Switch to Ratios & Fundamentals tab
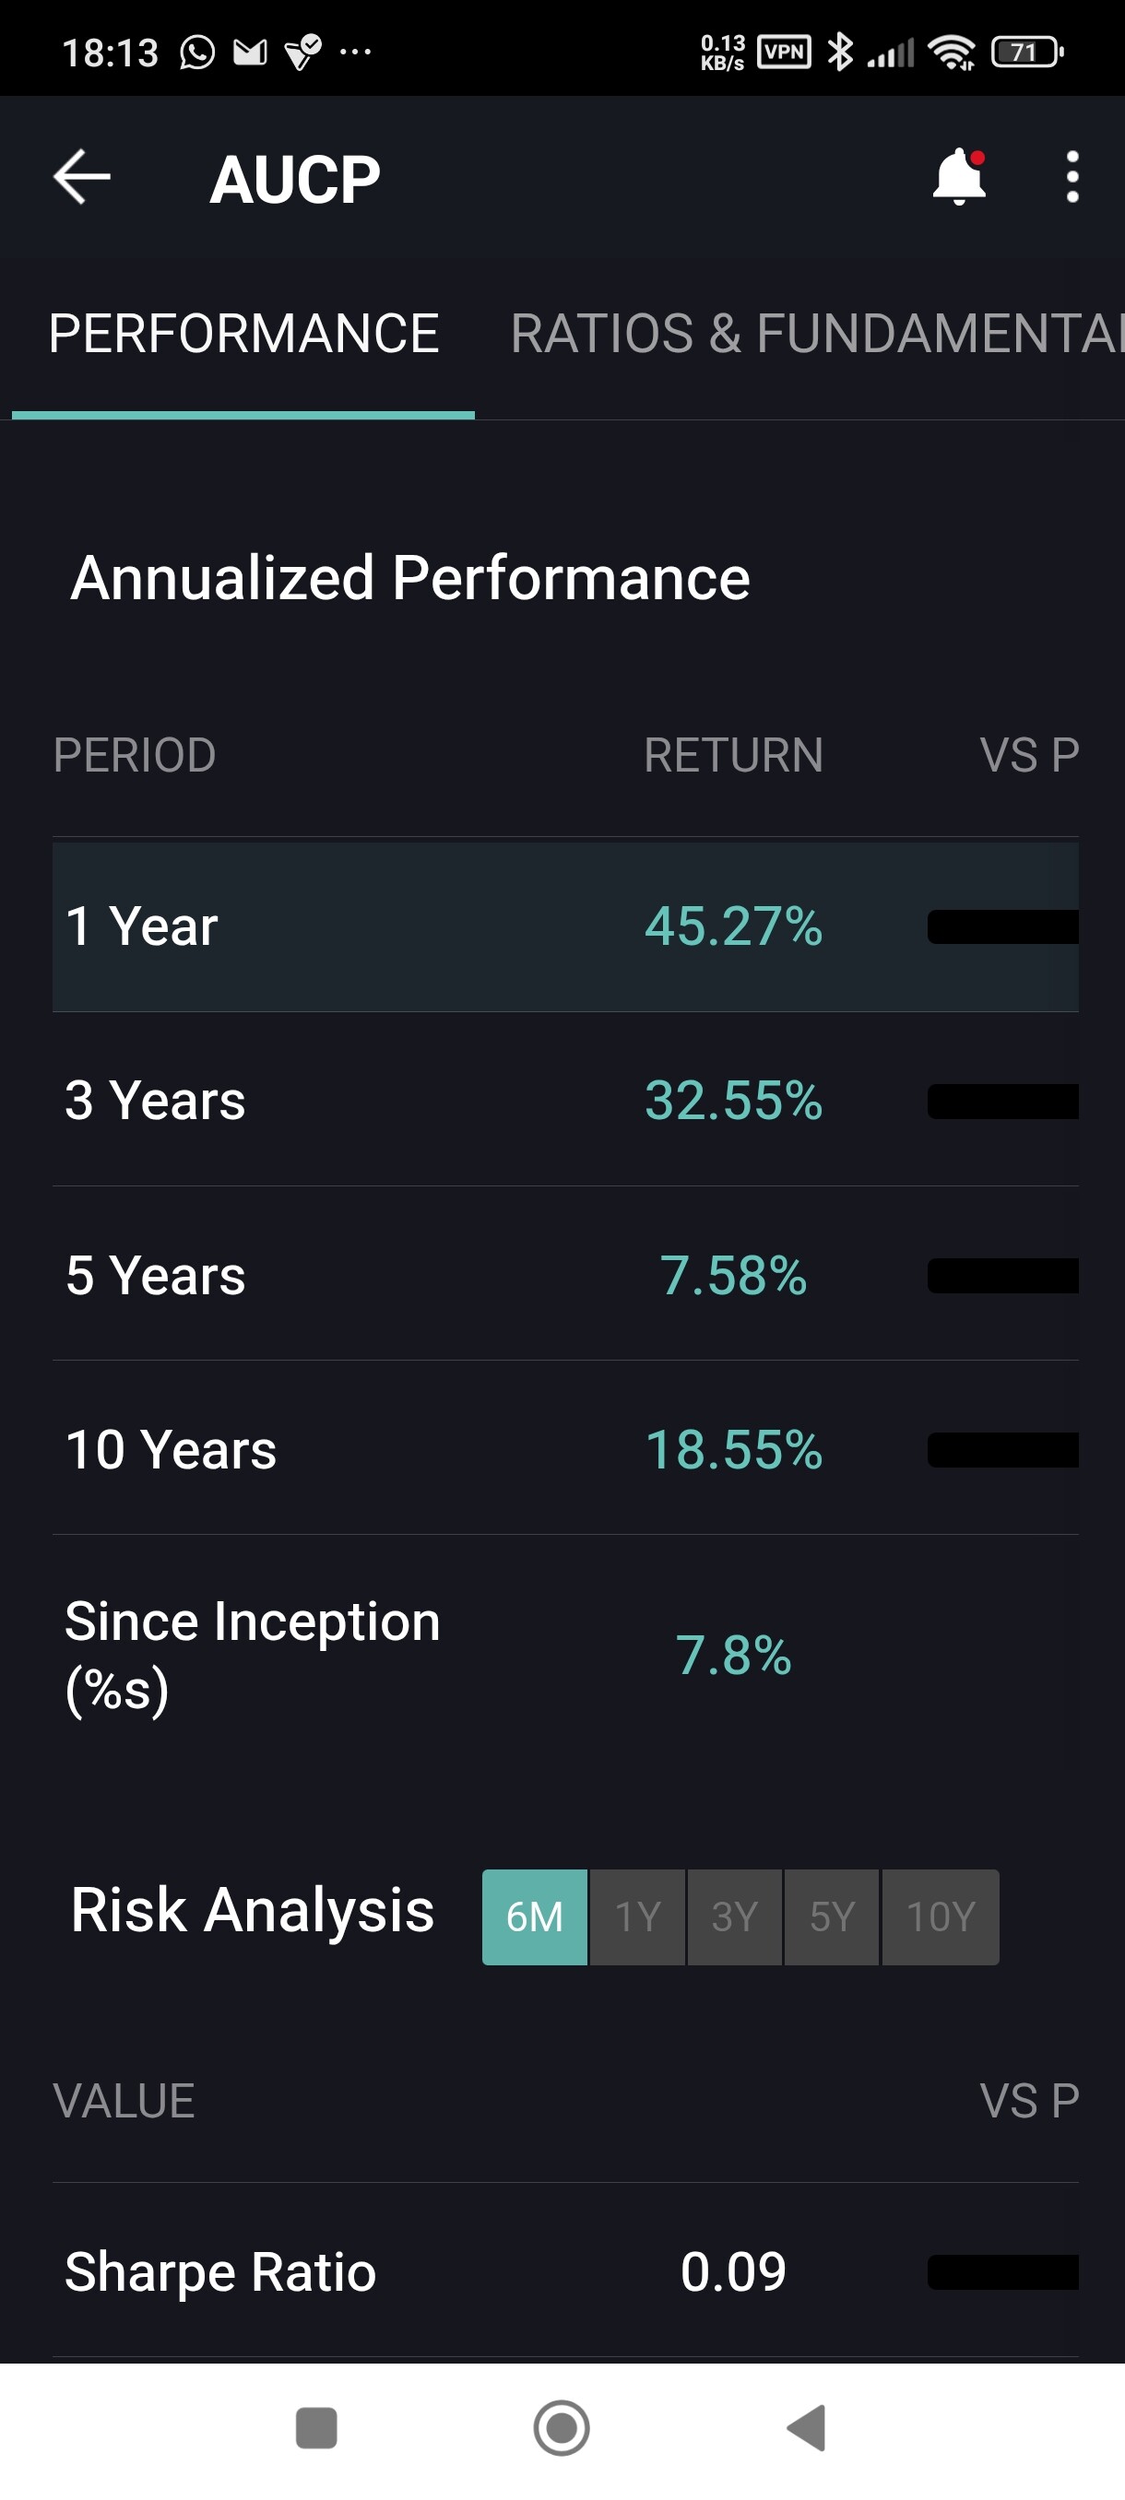Image resolution: width=1125 pixels, height=2500 pixels. click(815, 334)
